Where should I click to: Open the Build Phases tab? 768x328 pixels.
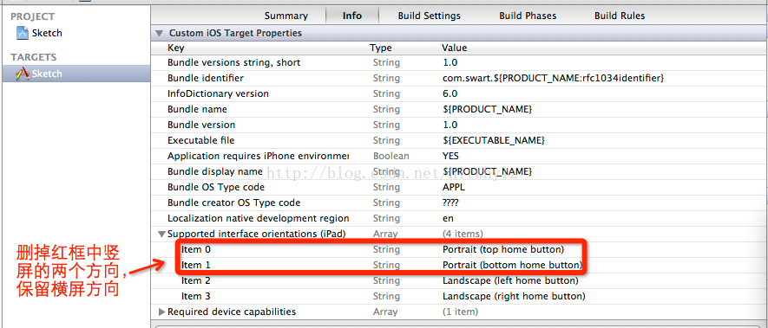[528, 16]
